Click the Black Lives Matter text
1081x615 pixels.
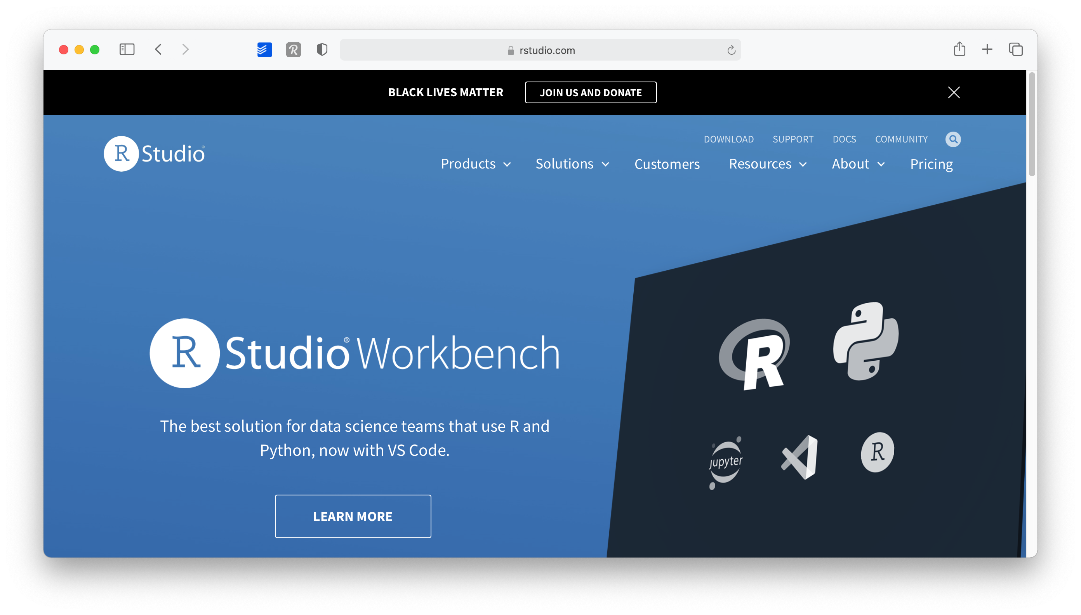[445, 92]
